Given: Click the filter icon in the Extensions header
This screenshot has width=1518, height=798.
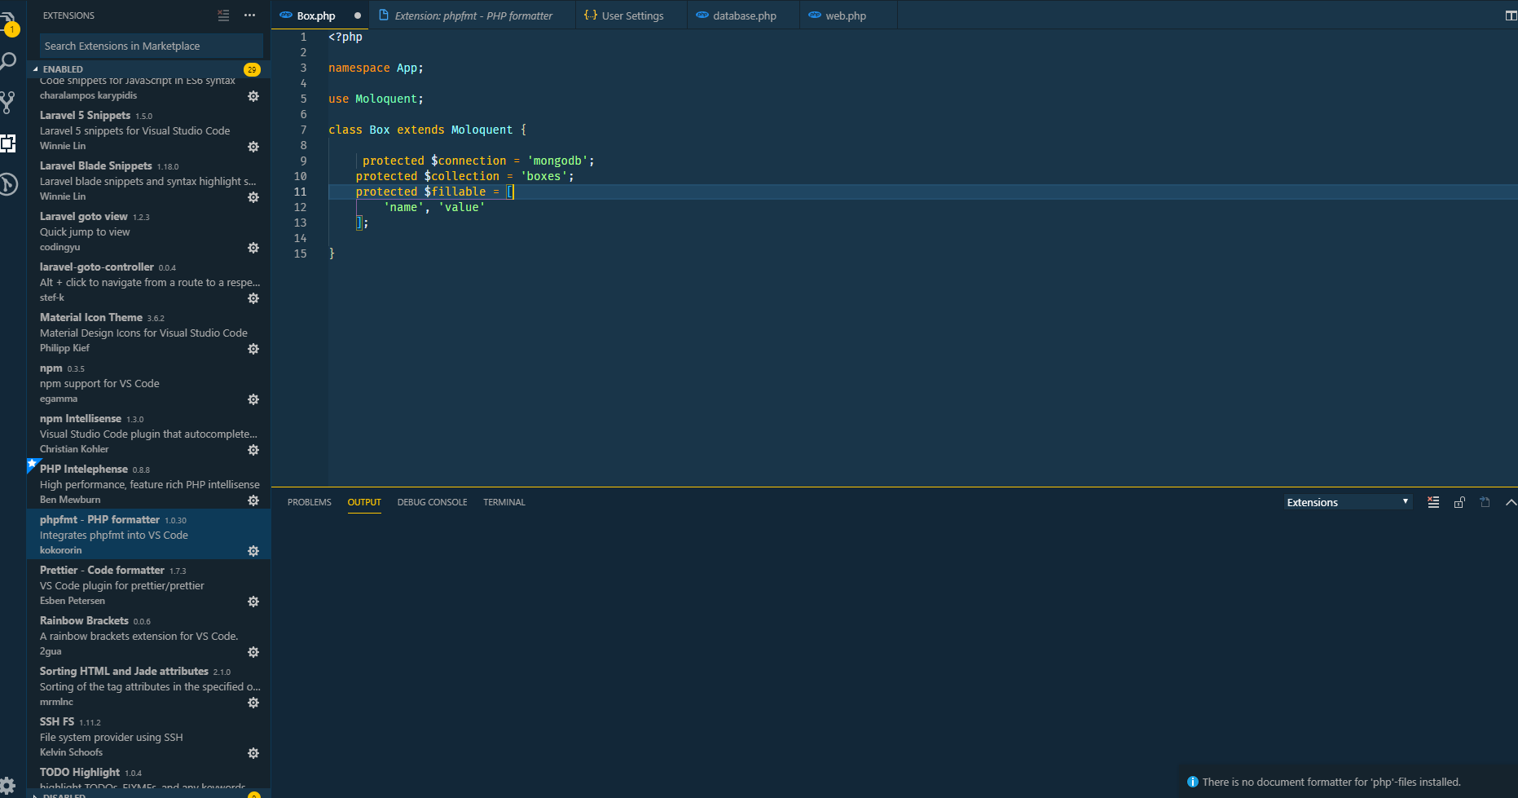Looking at the screenshot, I should tap(223, 15).
